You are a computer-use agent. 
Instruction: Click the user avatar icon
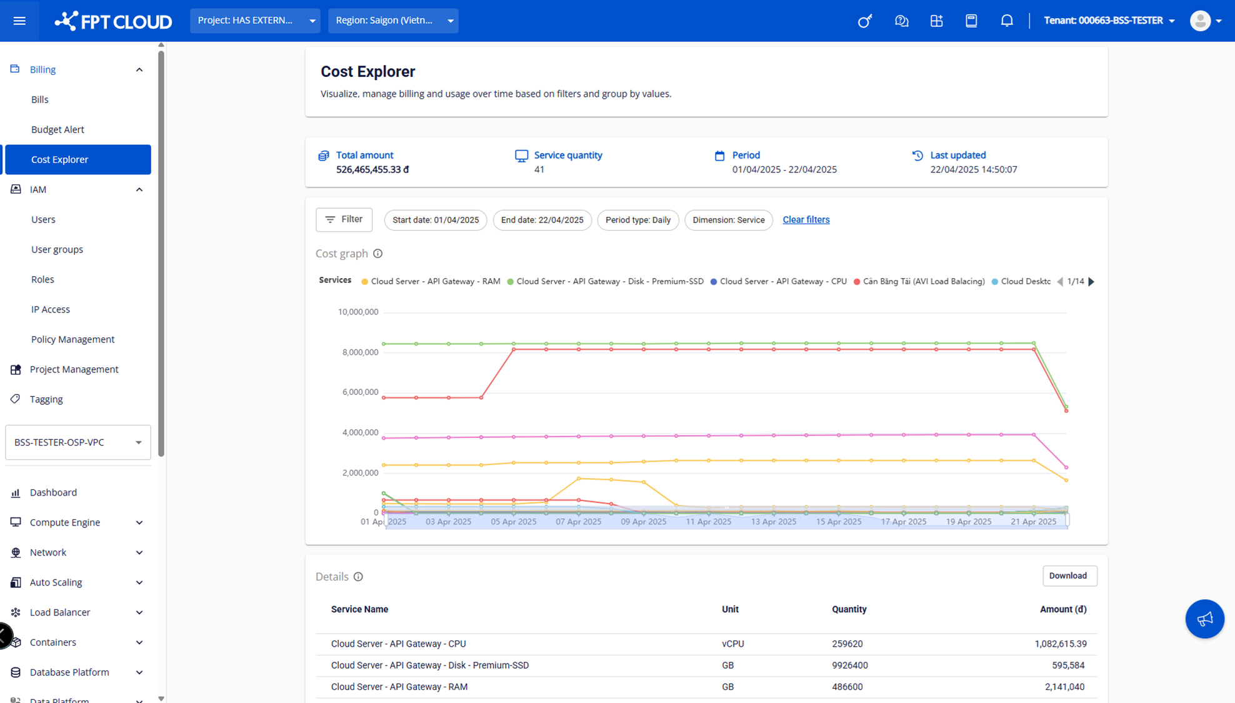[1200, 21]
